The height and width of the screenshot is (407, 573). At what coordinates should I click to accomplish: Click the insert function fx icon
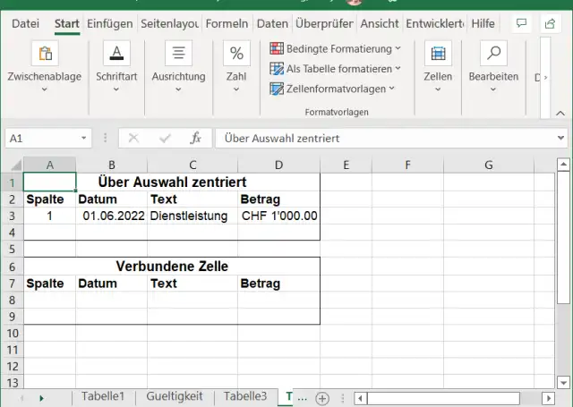pyautogui.click(x=195, y=139)
